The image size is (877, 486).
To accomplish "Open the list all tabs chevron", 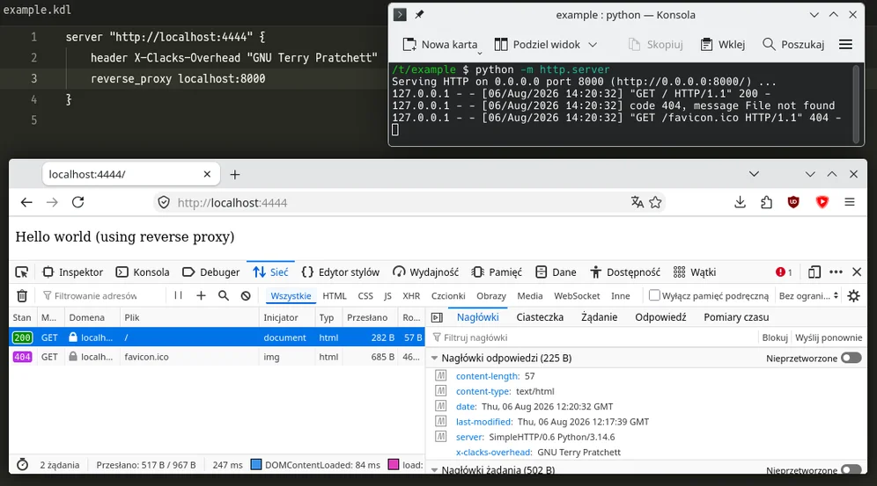I will pyautogui.click(x=754, y=174).
